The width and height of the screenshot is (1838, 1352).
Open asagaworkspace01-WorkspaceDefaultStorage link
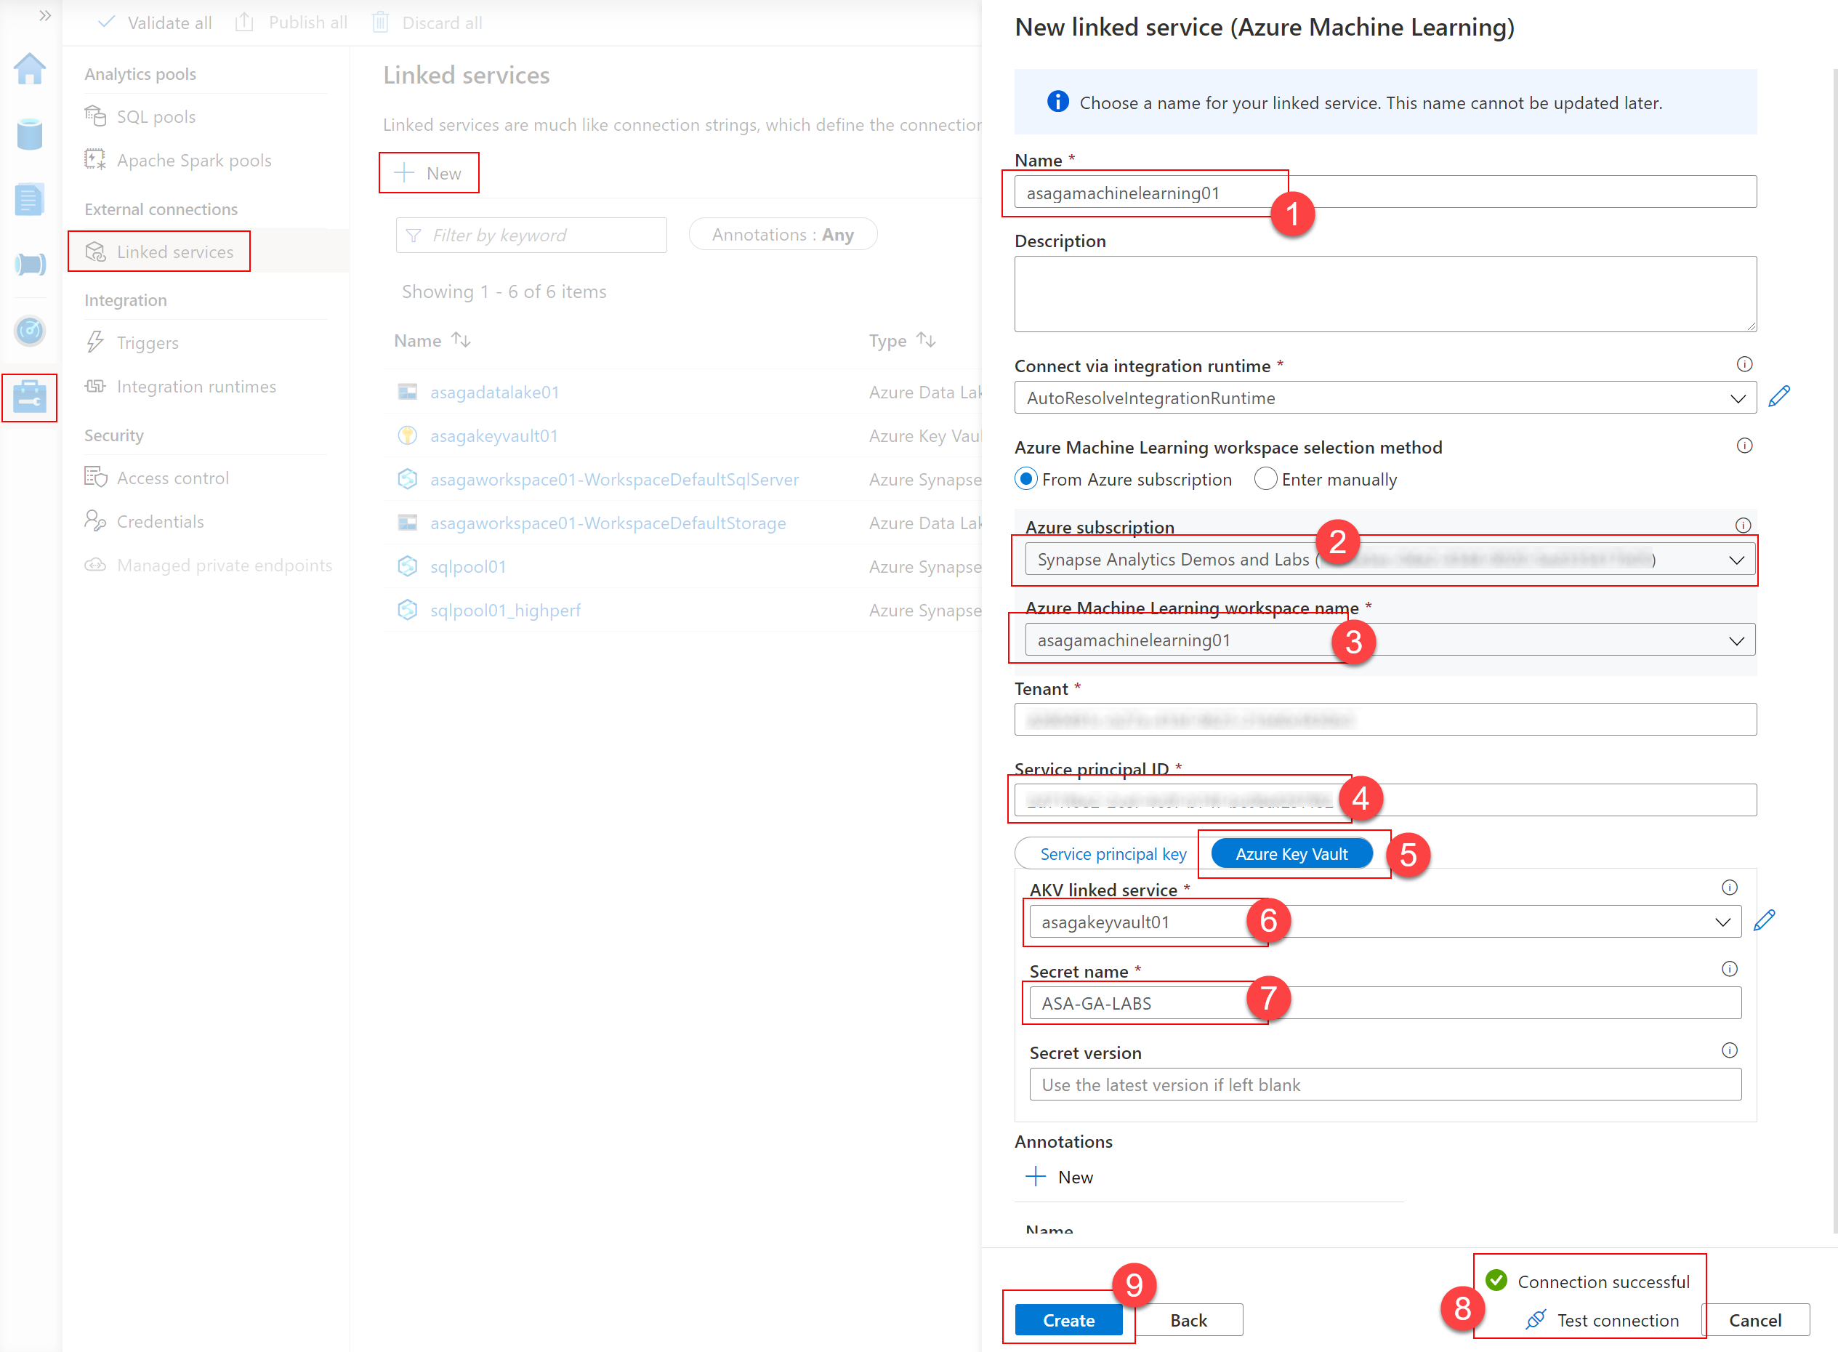pyautogui.click(x=608, y=523)
